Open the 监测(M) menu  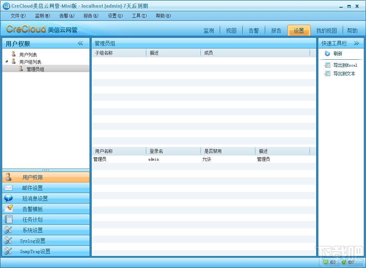tap(43, 16)
